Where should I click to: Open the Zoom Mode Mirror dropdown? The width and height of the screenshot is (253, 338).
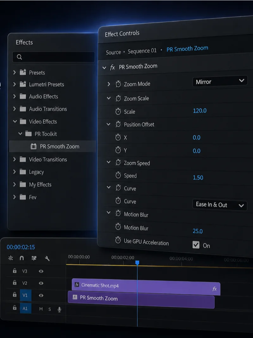click(x=220, y=81)
